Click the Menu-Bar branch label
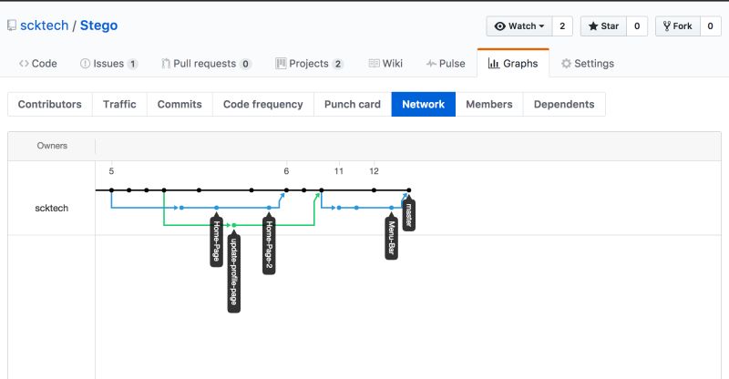729x379 pixels. pyautogui.click(x=391, y=239)
